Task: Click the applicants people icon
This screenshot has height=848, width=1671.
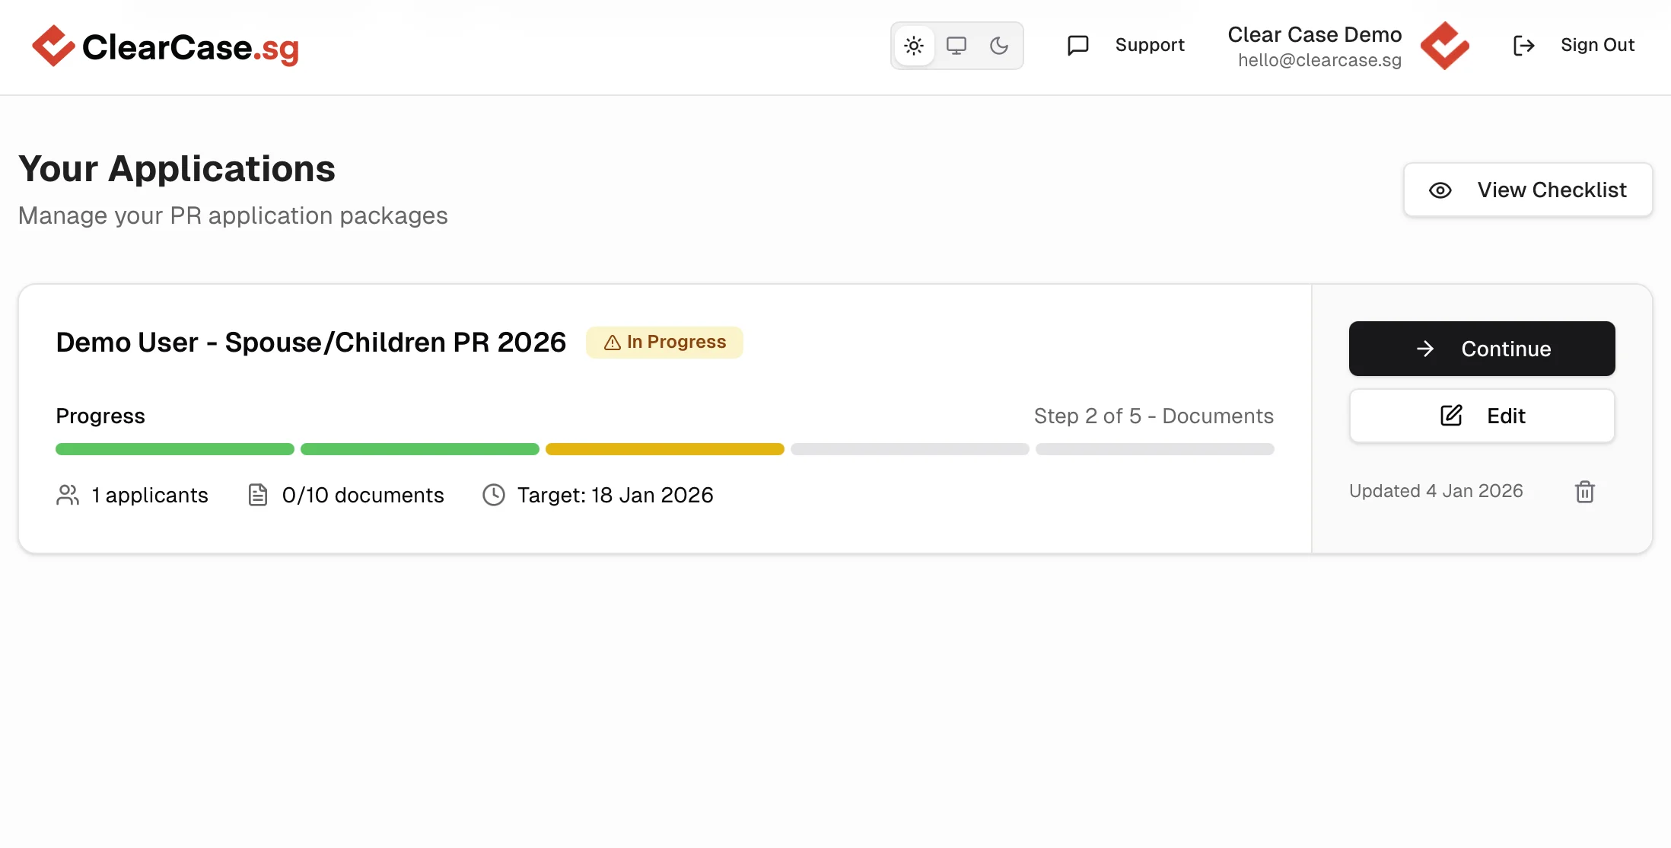Action: click(x=68, y=496)
